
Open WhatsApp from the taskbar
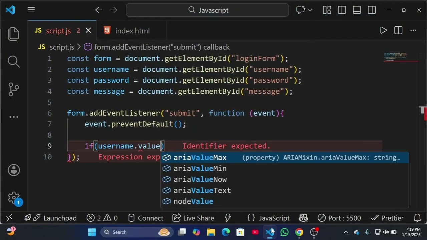tap(285, 232)
